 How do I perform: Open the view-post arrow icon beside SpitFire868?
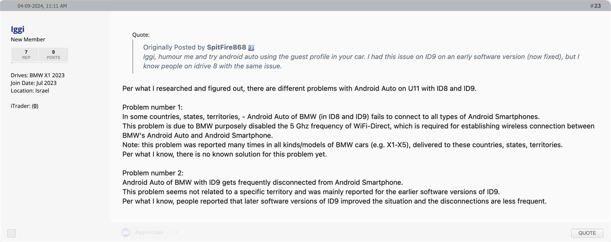click(251, 48)
